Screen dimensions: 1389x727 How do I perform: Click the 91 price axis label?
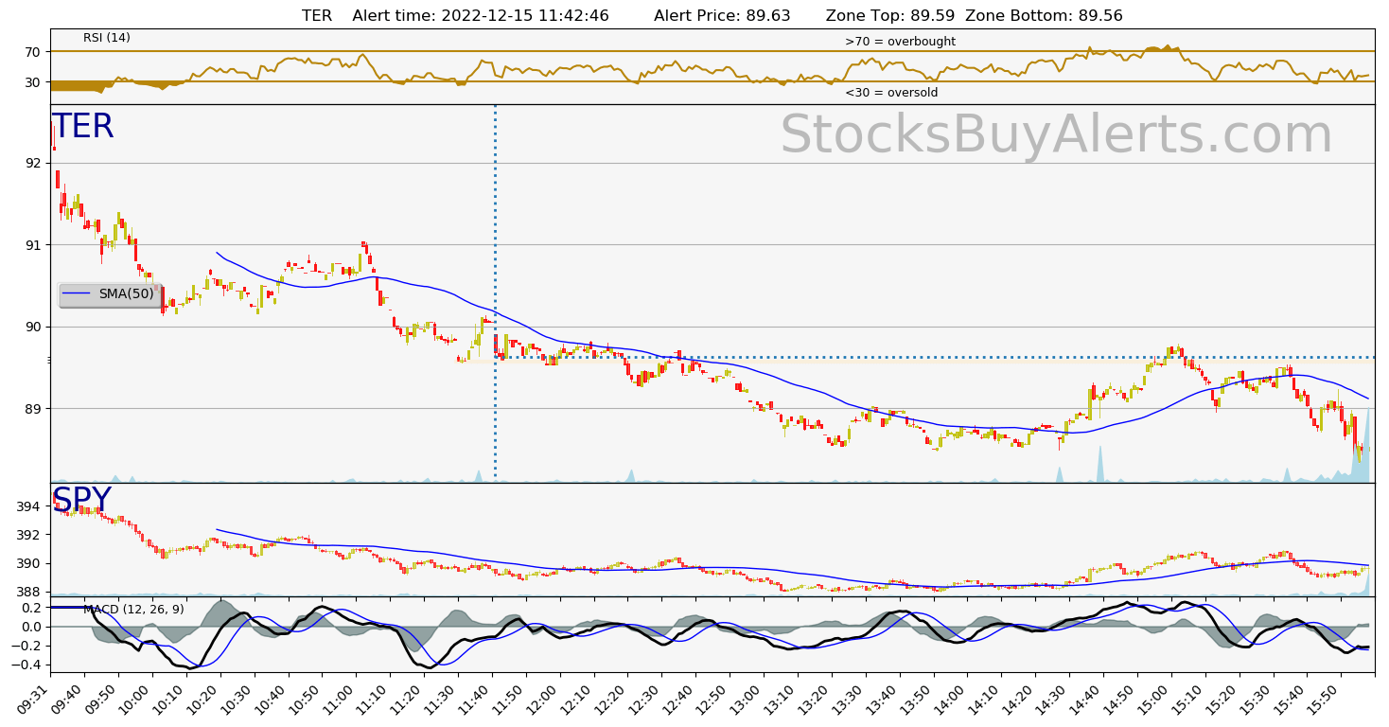[x=34, y=245]
